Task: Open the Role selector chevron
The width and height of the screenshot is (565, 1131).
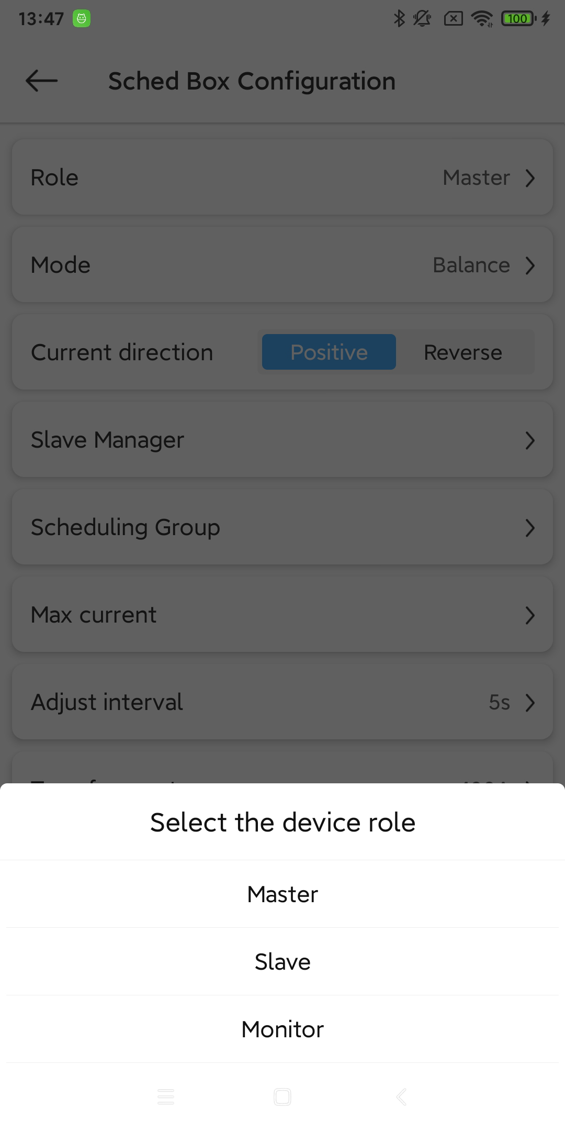Action: click(530, 178)
